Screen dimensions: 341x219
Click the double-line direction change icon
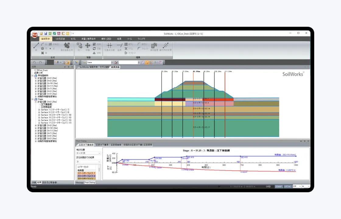click(x=165, y=45)
